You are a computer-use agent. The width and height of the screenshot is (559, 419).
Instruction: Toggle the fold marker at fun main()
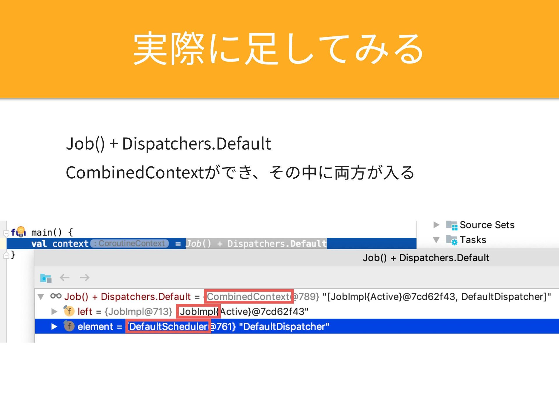pos(6,233)
